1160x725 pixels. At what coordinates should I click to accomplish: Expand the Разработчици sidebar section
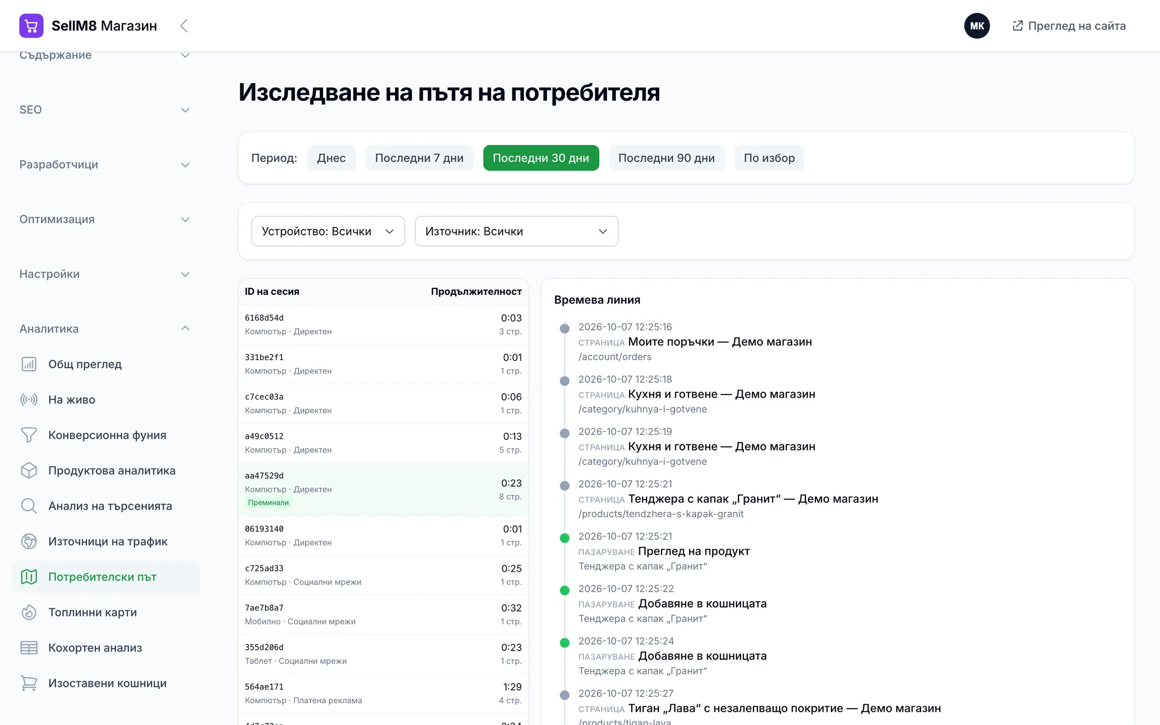[x=104, y=164]
